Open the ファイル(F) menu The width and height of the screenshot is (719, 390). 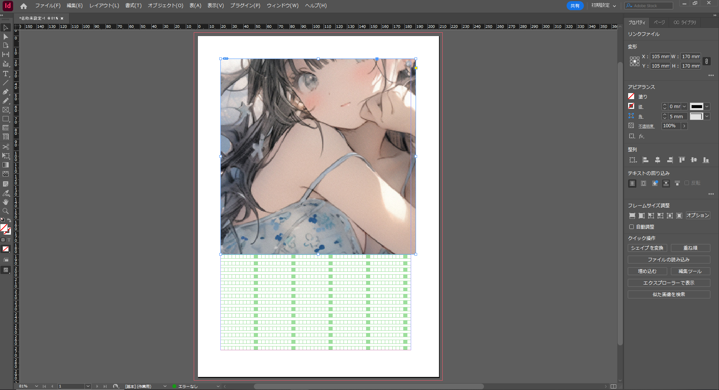point(48,6)
